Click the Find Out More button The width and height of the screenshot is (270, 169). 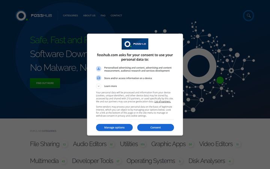point(45,83)
